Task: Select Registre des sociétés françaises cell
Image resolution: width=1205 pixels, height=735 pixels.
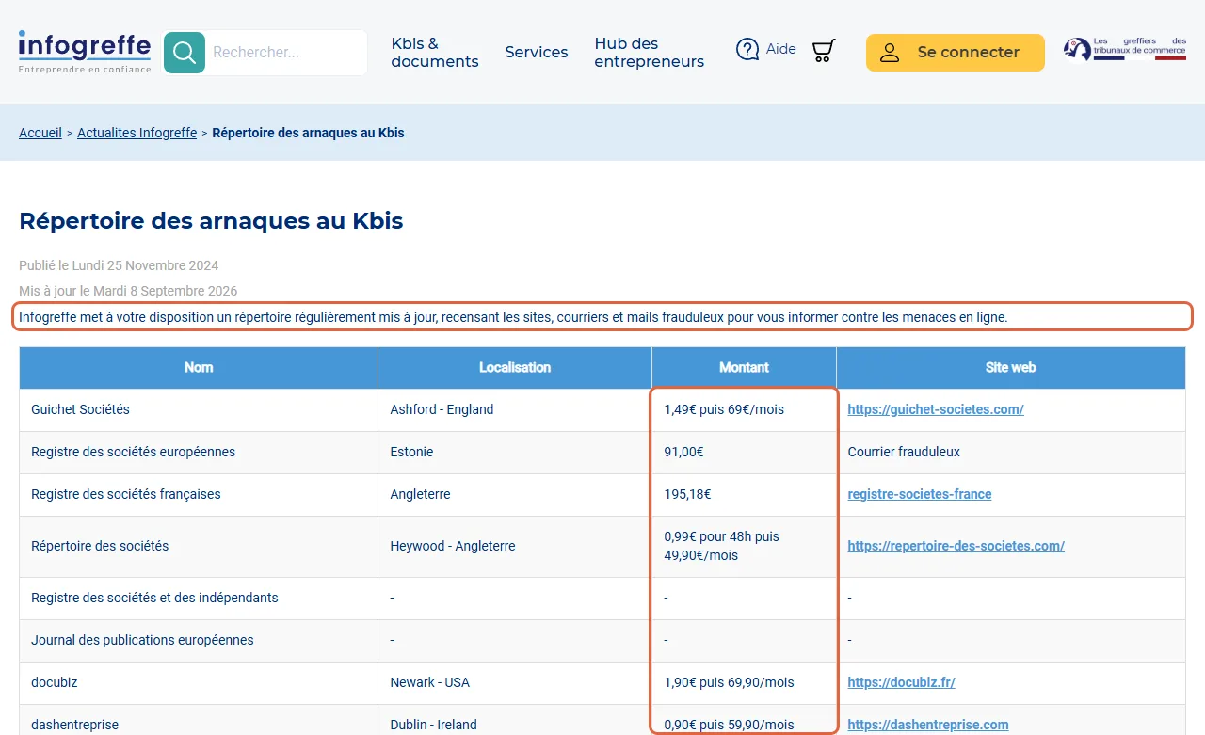Action: (x=199, y=495)
